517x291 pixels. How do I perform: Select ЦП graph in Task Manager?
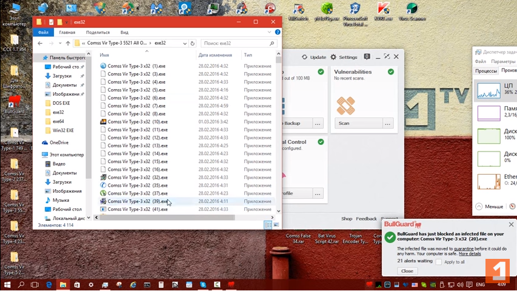coord(489,90)
